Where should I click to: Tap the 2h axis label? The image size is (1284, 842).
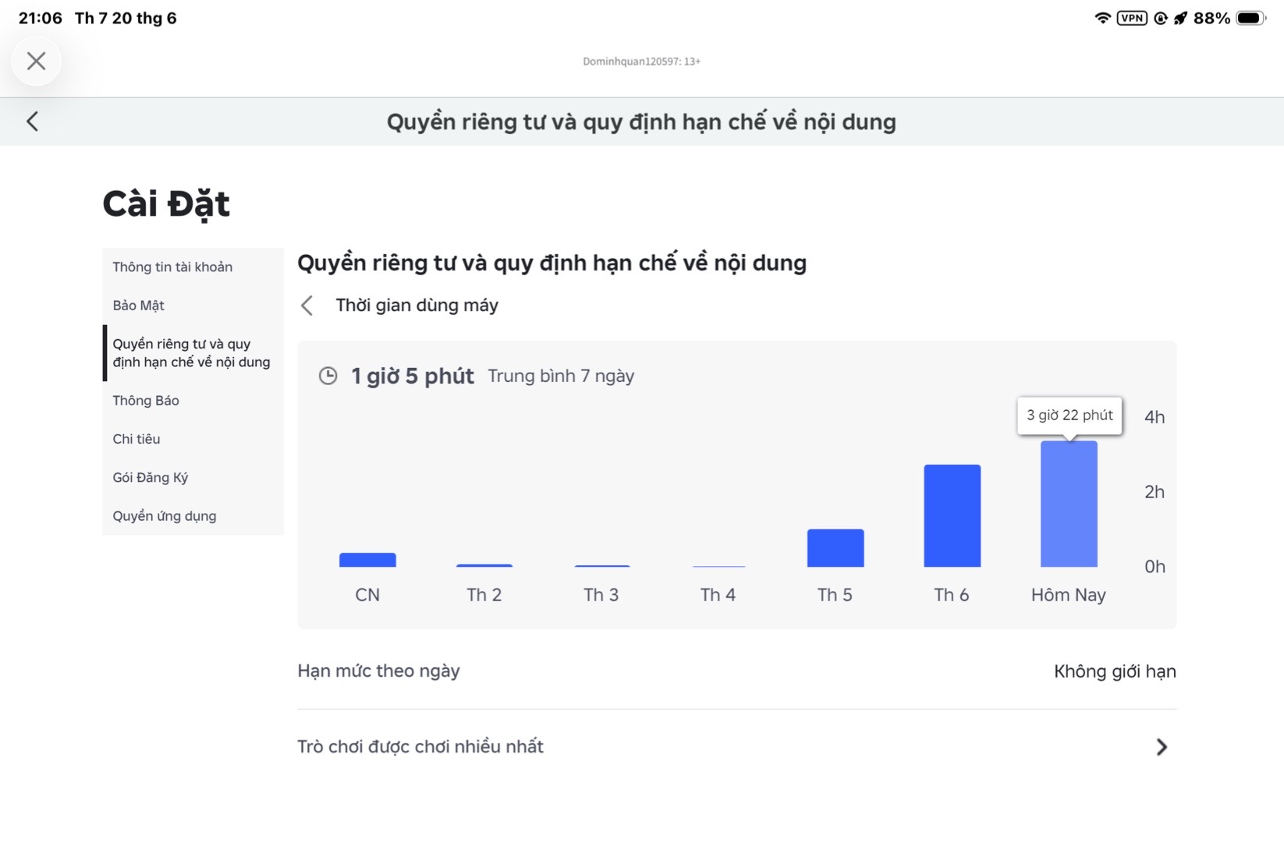tap(1155, 492)
